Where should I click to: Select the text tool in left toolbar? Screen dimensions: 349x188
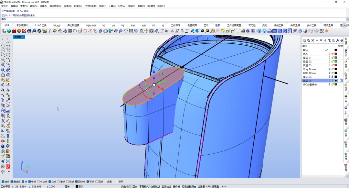[3, 100]
